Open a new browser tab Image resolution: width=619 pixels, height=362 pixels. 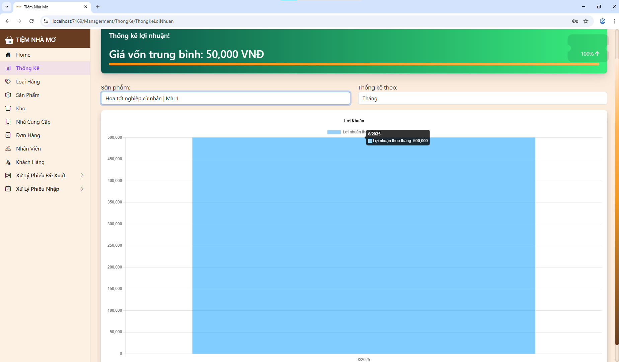[x=98, y=7]
